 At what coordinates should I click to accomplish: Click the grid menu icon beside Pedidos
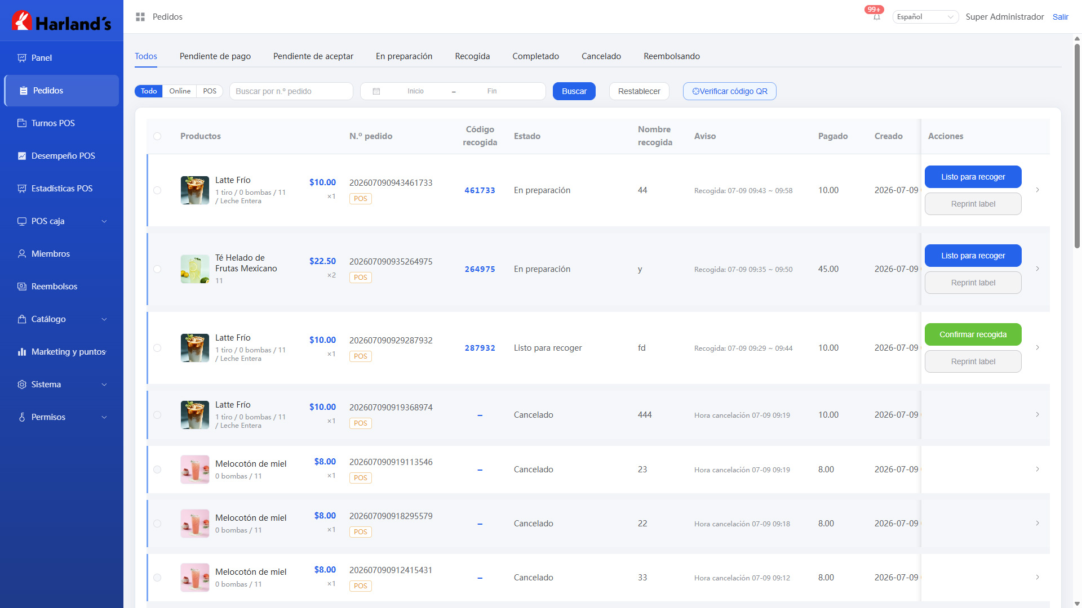(x=140, y=17)
